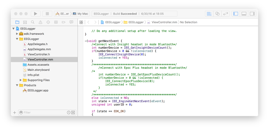This screenshot has height=129, width=269.
Task: Collapse the EEGLogger project root
Action: point(14,29)
